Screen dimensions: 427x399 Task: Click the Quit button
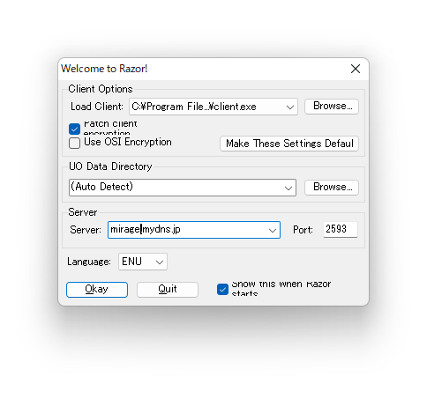click(168, 290)
